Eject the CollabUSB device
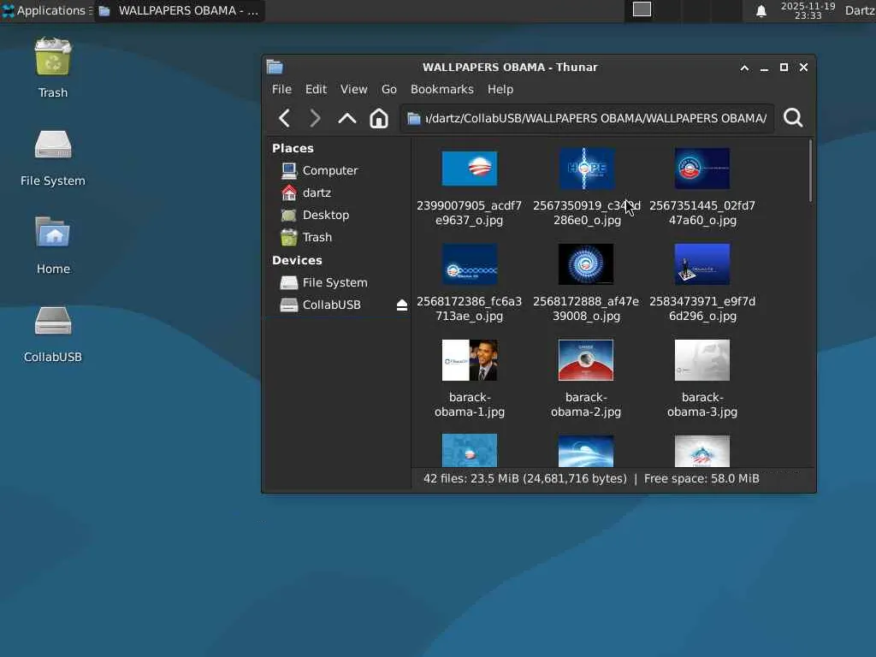 tap(401, 305)
